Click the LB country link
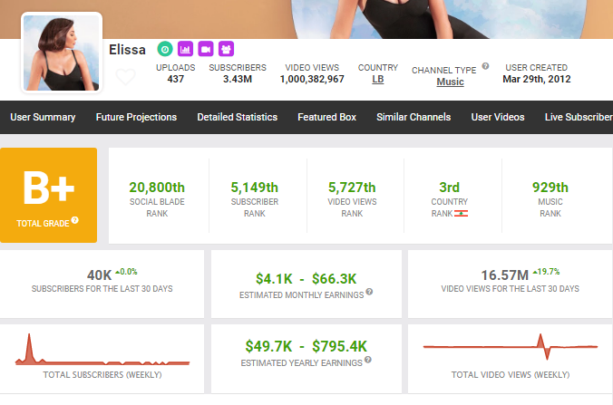Viewport: 613px width, 405px height. [377, 80]
